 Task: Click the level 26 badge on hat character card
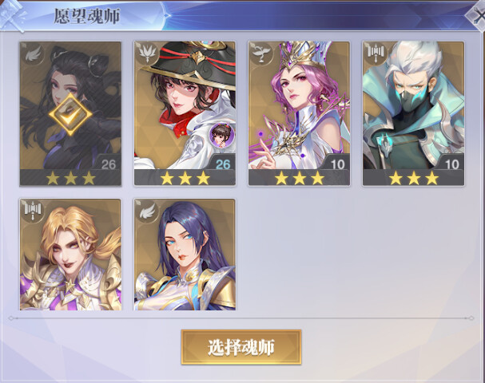click(223, 164)
